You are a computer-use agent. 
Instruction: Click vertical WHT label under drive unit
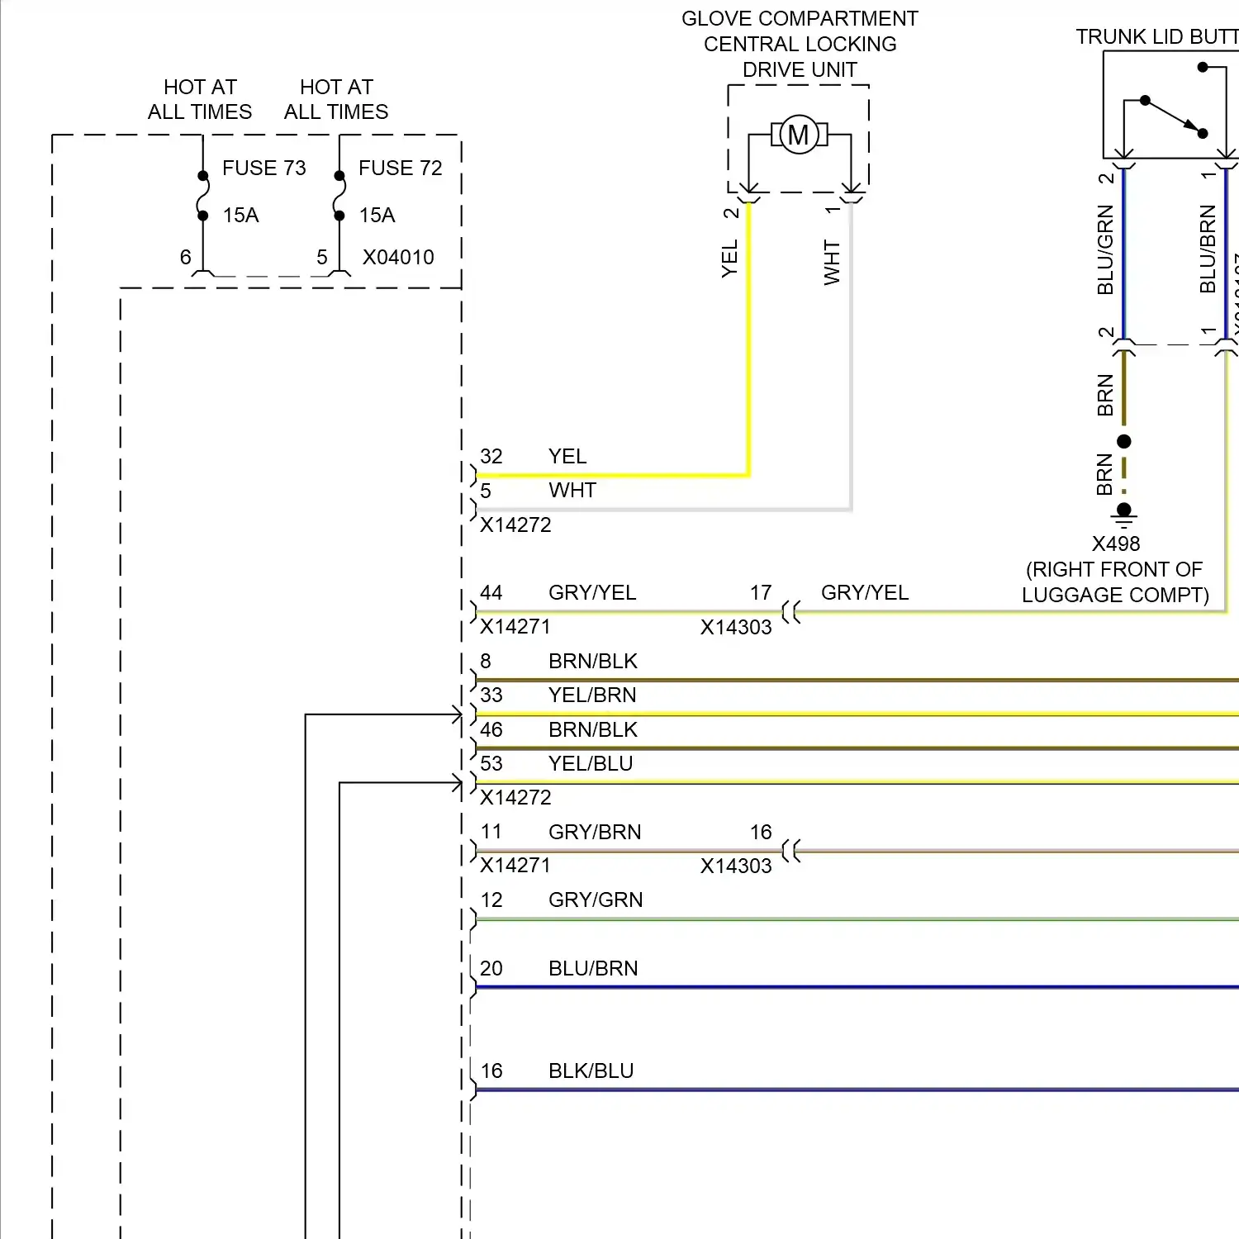pos(832,263)
